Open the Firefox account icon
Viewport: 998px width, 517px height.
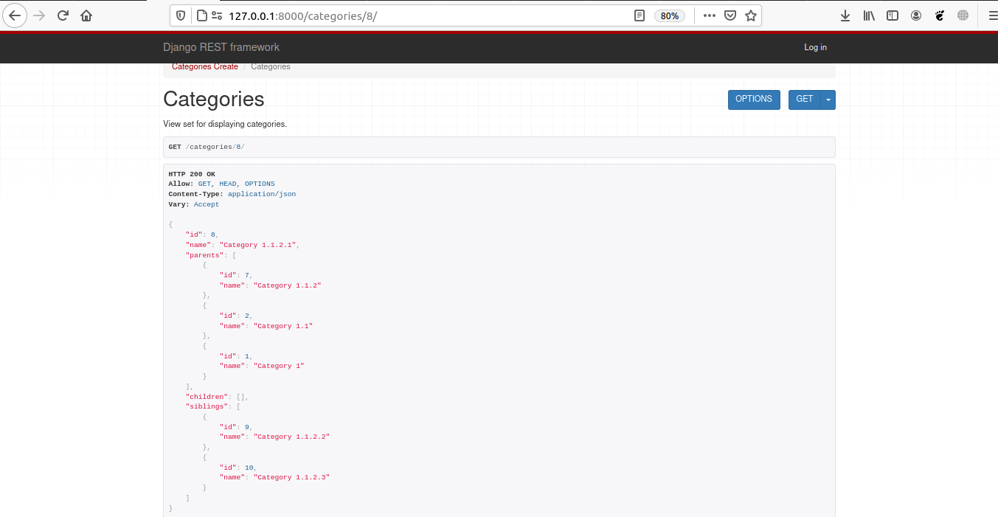pos(916,15)
